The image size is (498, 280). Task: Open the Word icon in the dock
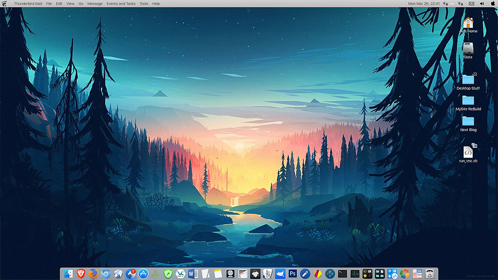(193, 274)
